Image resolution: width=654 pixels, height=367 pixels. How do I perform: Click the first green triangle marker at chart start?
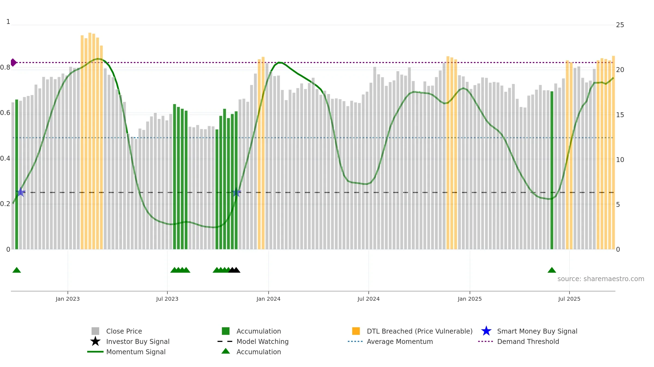pos(17,270)
